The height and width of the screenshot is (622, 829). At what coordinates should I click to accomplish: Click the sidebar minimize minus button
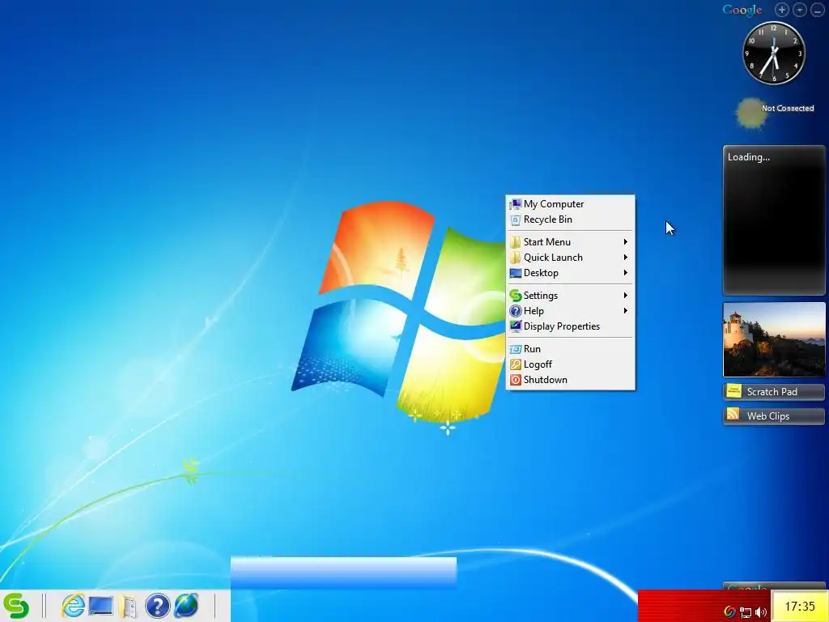(x=817, y=10)
